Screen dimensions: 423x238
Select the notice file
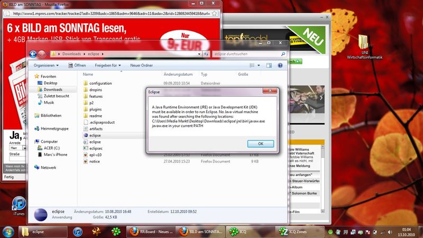pyautogui.click(x=95, y=161)
